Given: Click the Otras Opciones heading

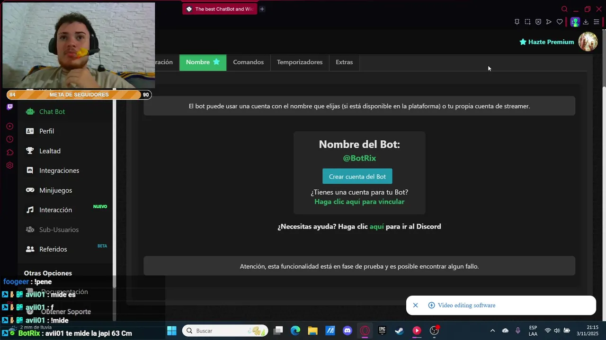Looking at the screenshot, I should (48, 273).
